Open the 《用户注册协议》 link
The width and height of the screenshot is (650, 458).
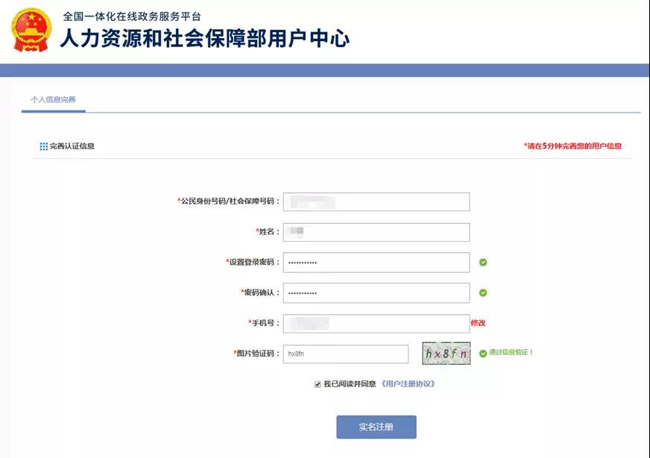pyautogui.click(x=408, y=383)
